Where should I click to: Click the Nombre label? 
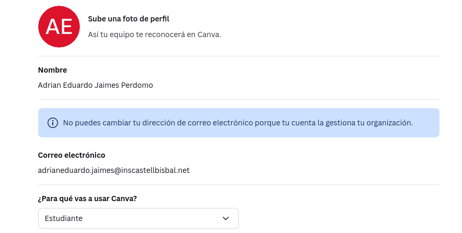[52, 70]
